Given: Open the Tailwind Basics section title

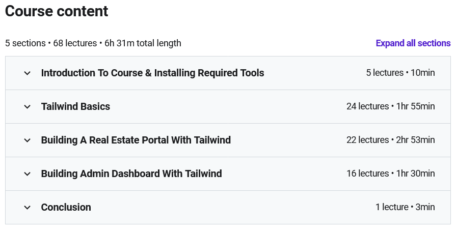Looking at the screenshot, I should tap(75, 106).
